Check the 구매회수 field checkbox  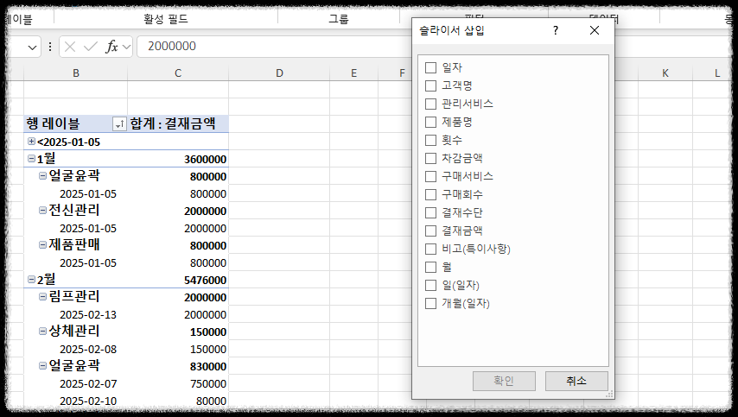430,194
